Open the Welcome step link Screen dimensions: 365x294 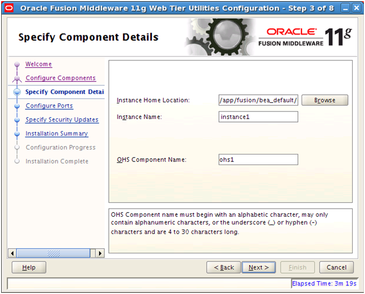tap(38, 64)
